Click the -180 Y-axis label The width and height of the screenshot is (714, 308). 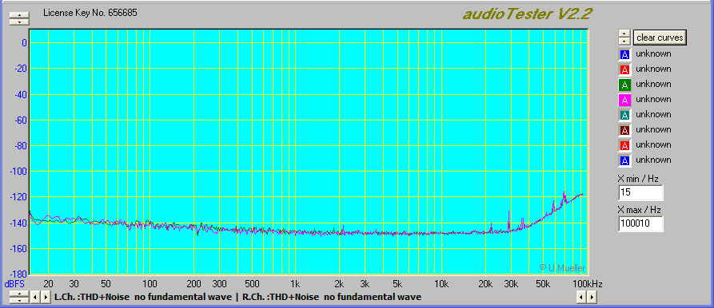pos(19,274)
